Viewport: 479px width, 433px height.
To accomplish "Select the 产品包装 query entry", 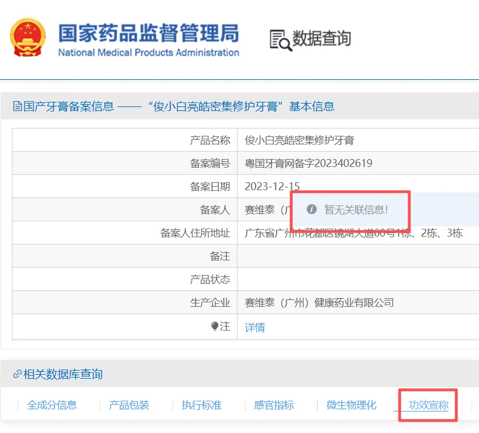I will click(128, 405).
